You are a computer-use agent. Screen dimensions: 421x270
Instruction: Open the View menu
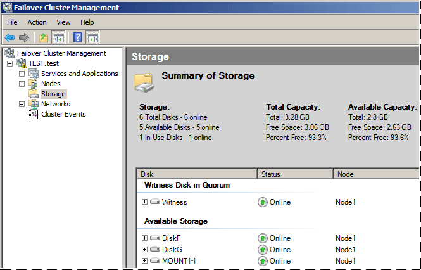tap(63, 22)
